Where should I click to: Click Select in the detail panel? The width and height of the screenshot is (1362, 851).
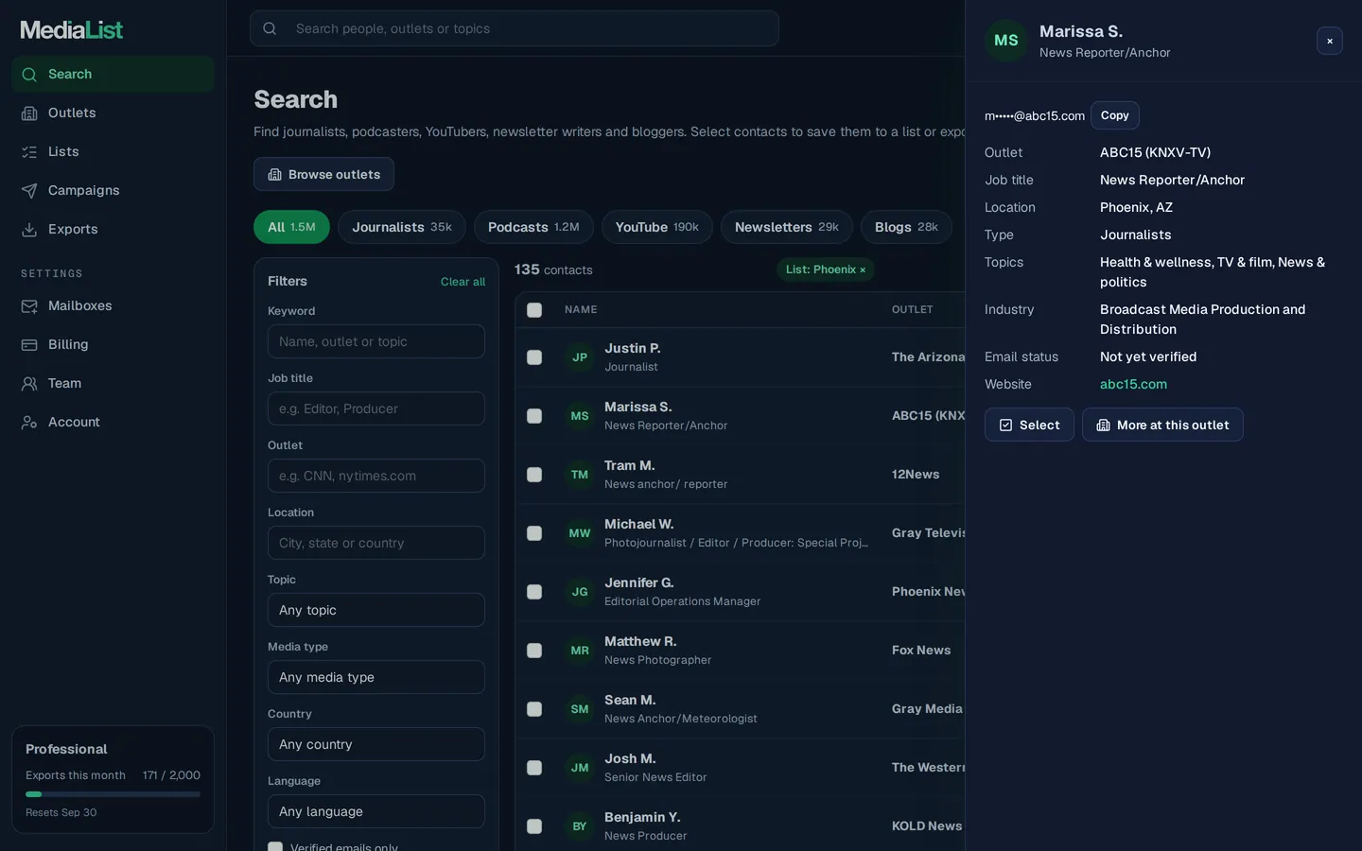tap(1029, 425)
